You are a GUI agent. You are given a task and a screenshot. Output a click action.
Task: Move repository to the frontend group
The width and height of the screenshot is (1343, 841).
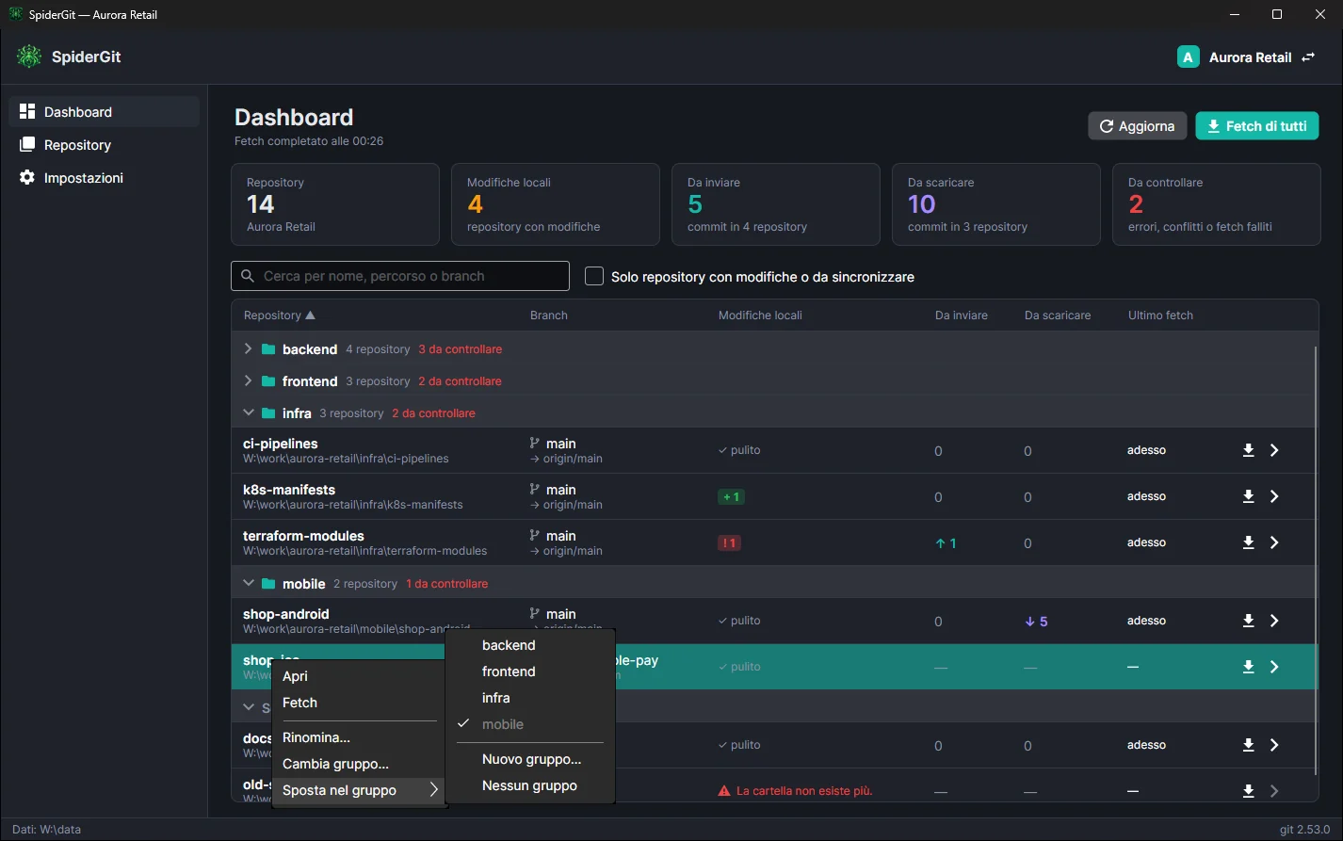coord(530,671)
